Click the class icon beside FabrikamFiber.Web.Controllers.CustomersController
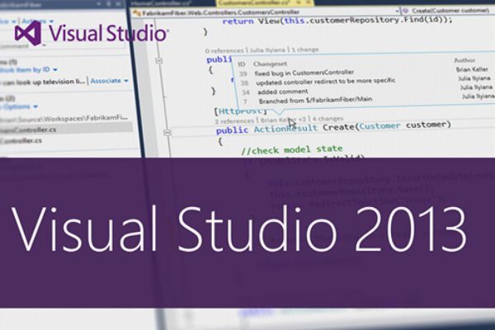The height and width of the screenshot is (330, 495). [137, 13]
